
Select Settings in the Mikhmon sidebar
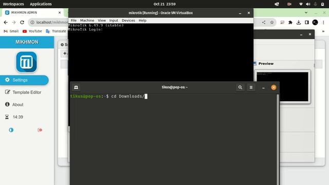[24, 80]
